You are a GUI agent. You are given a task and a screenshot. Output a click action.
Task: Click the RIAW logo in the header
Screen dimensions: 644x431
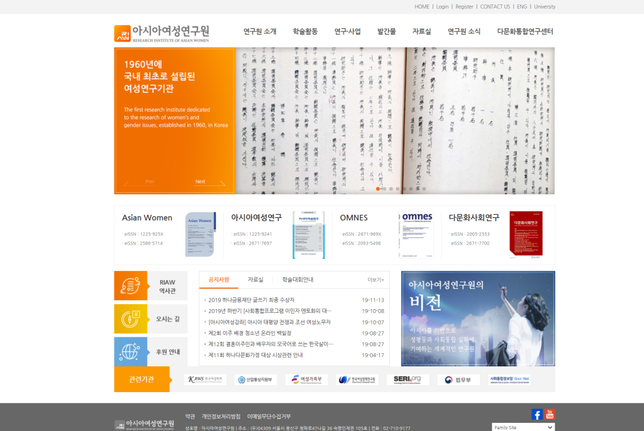click(162, 33)
